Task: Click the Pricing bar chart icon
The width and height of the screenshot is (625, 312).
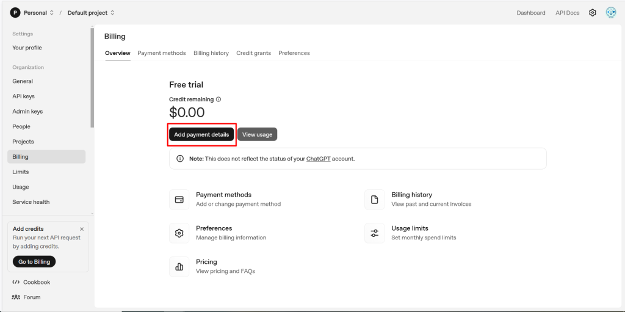Action: [179, 266]
